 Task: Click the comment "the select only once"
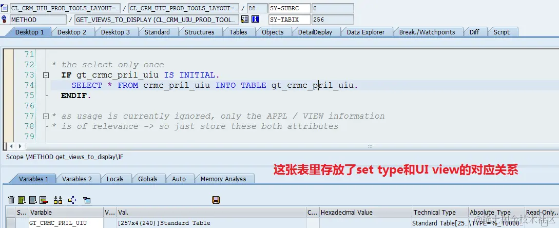(x=112, y=65)
